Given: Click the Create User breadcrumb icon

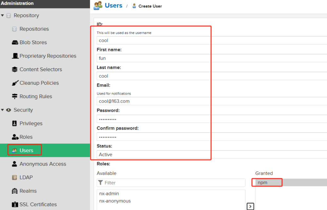Looking at the screenshot, I should coord(134,6).
